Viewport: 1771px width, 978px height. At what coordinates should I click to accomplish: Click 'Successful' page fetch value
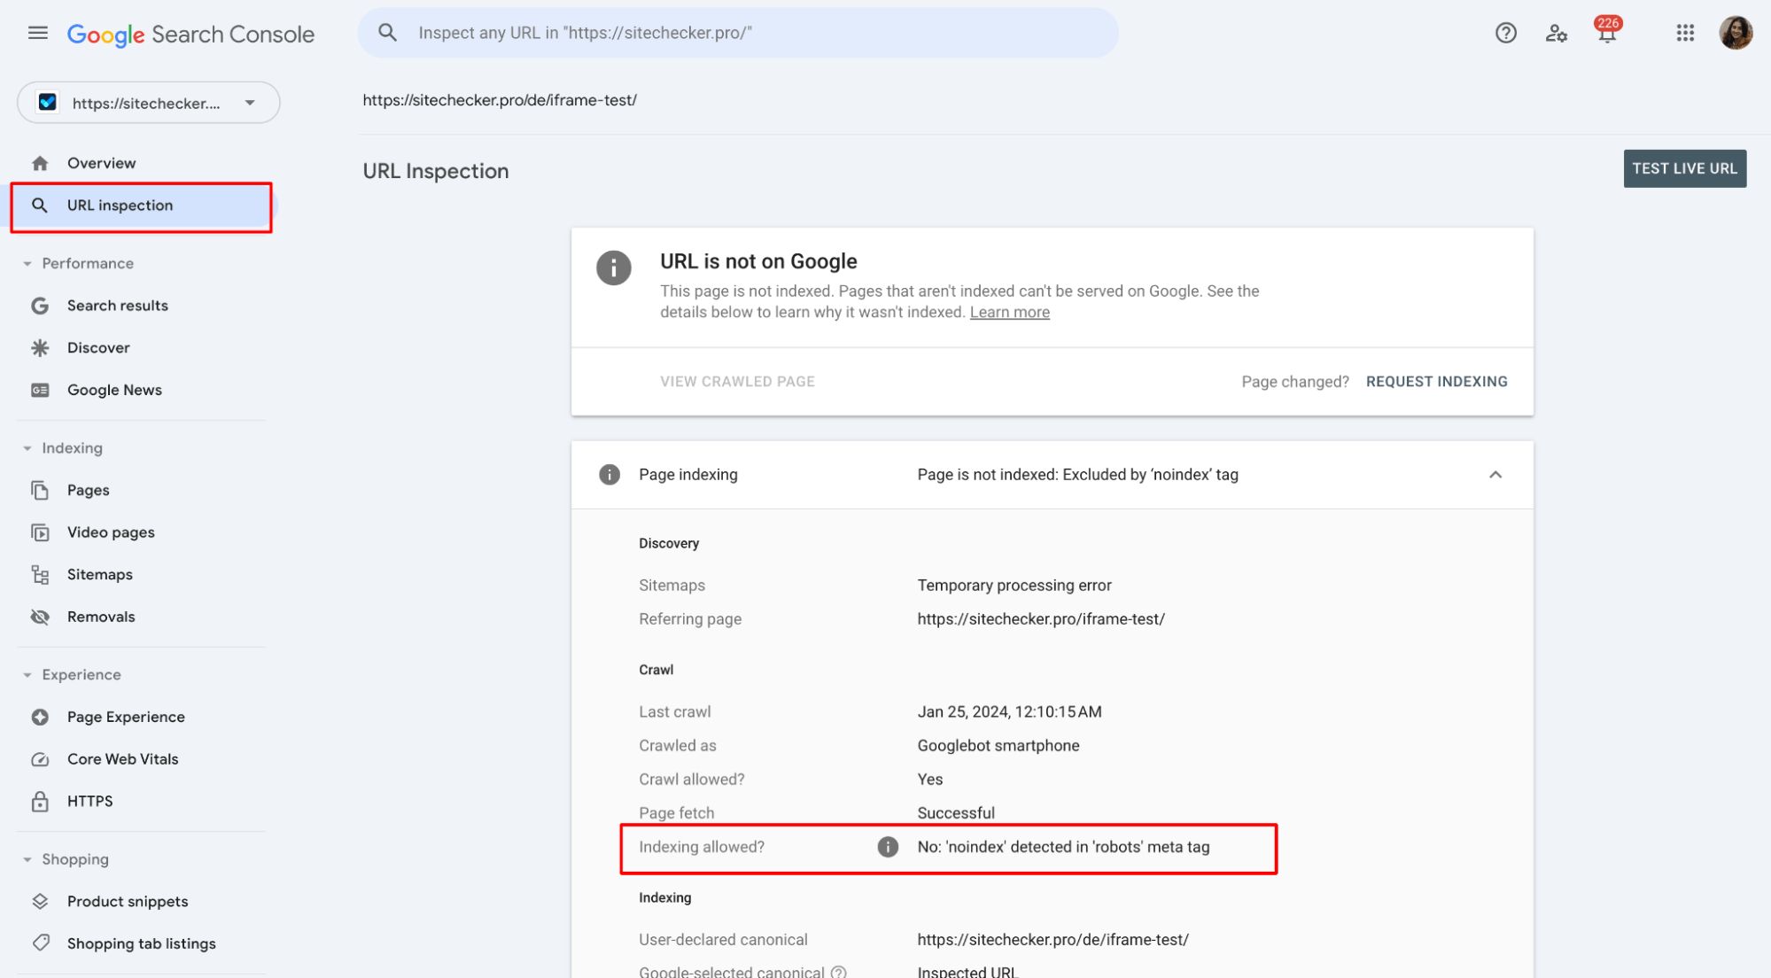point(955,813)
